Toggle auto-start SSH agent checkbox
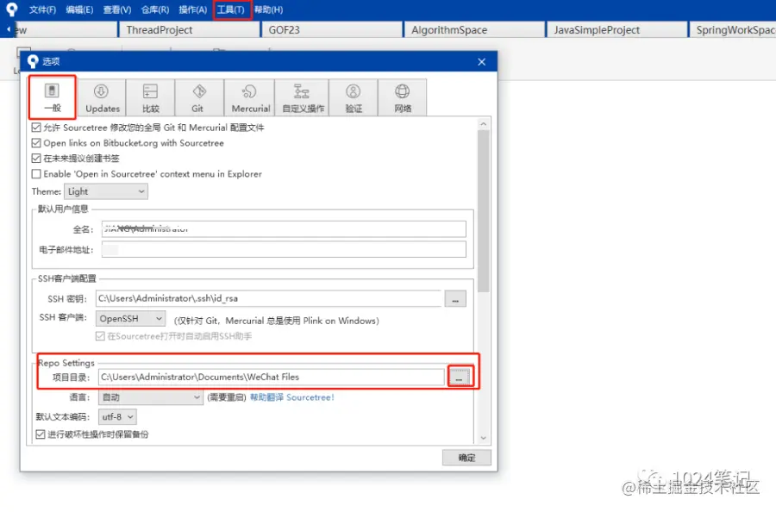 tap(100, 336)
